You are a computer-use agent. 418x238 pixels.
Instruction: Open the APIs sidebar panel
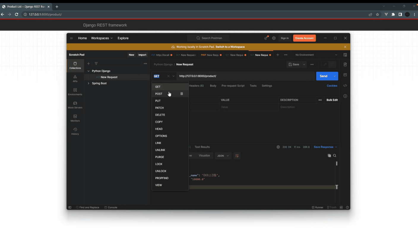[75, 79]
